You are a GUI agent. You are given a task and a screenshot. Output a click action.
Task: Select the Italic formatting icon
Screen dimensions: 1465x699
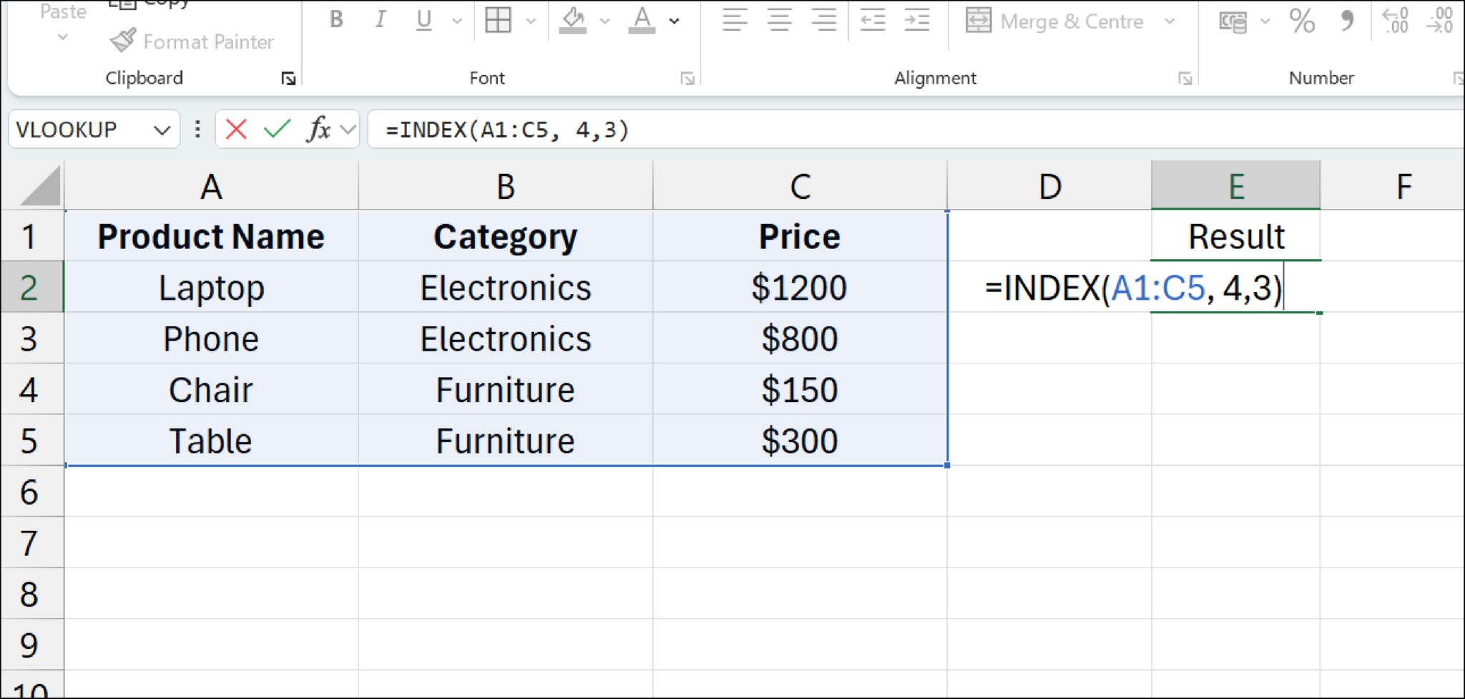[381, 20]
